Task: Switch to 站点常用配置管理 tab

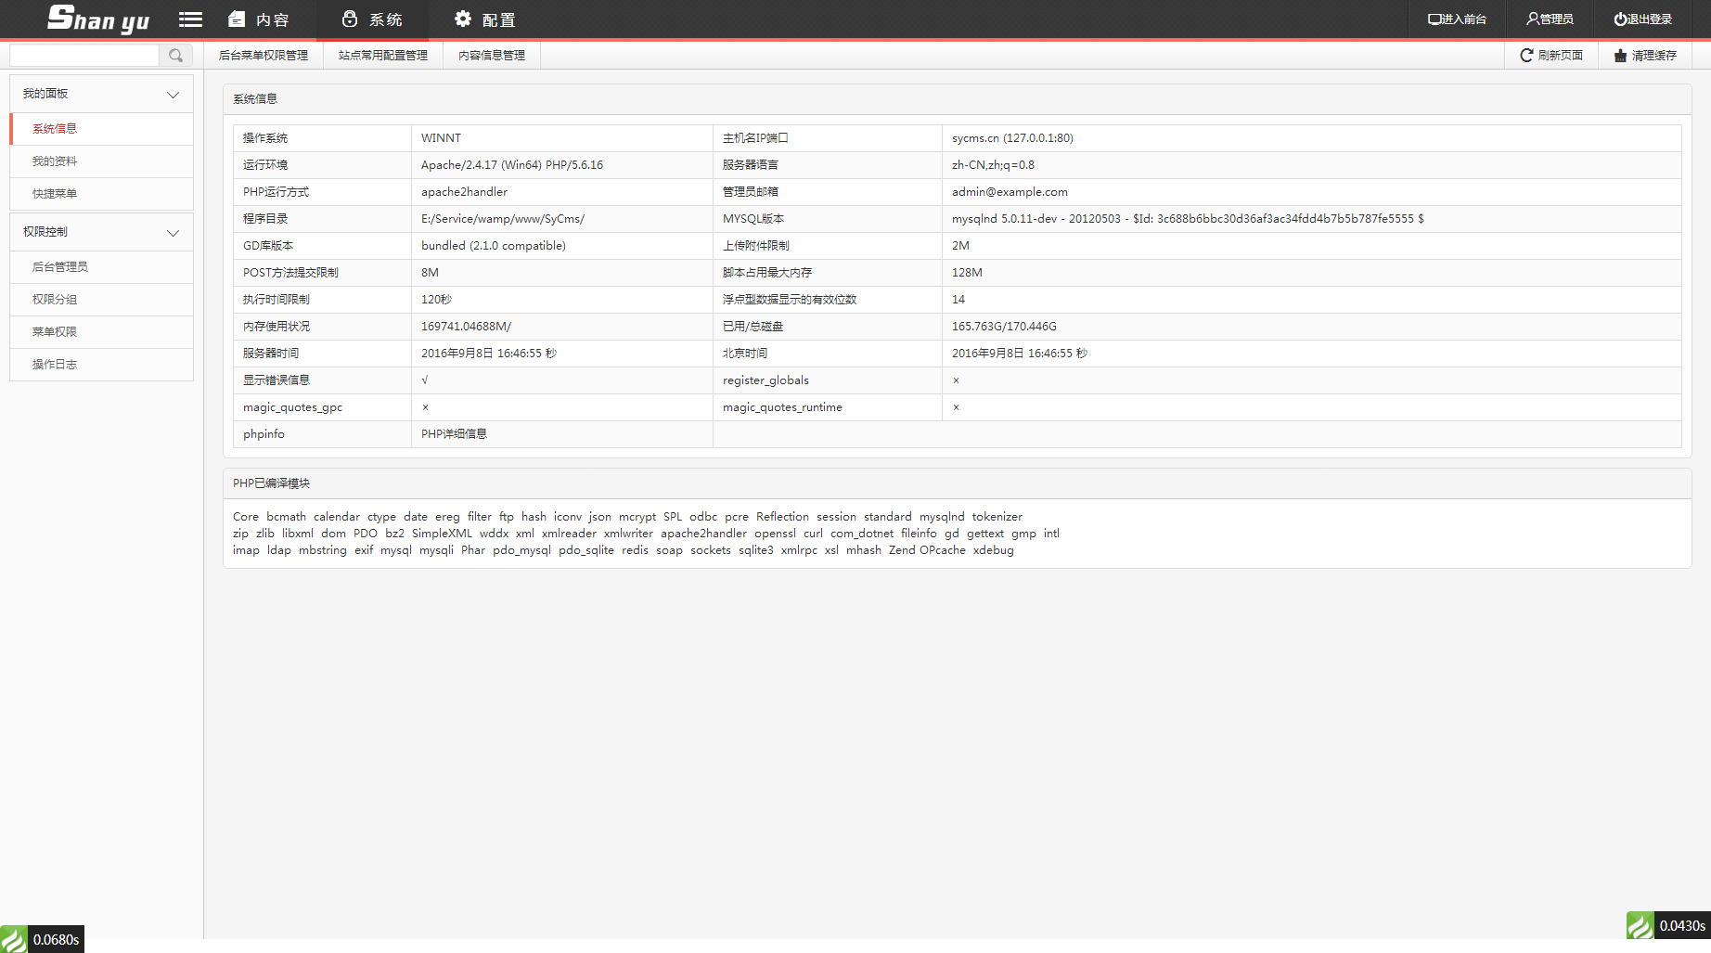Action: pos(383,56)
